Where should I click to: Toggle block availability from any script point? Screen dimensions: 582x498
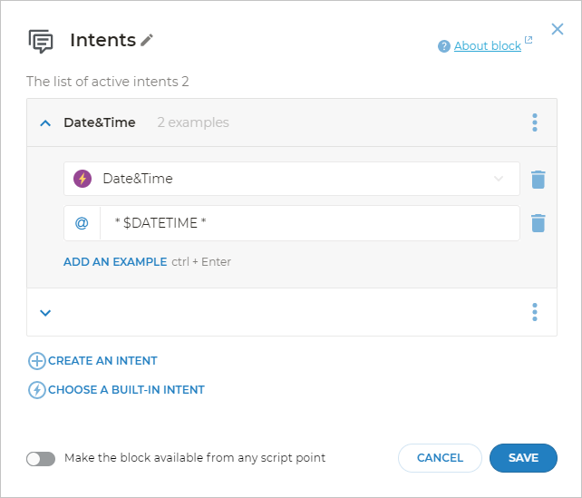[41, 458]
